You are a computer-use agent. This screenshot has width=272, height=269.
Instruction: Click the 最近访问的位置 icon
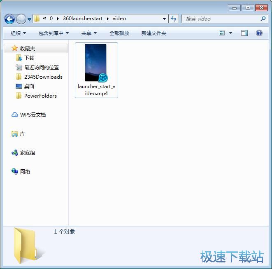[x=19, y=67]
